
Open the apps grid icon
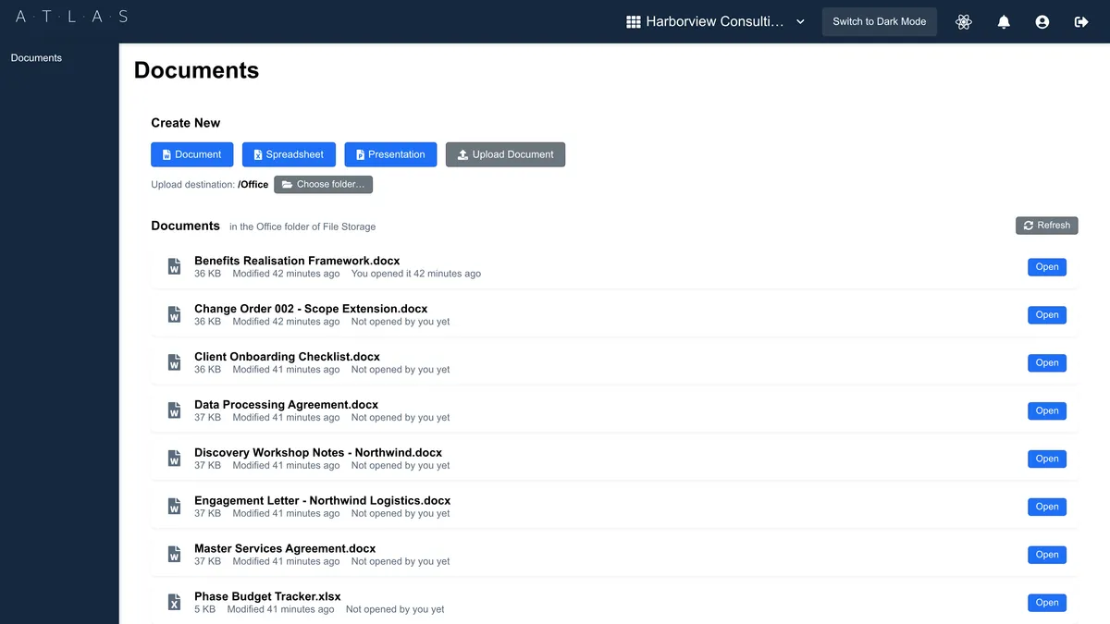[x=634, y=21]
